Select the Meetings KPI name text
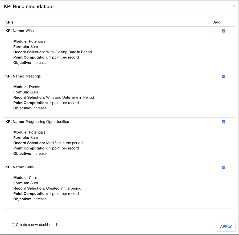 coord(33,76)
